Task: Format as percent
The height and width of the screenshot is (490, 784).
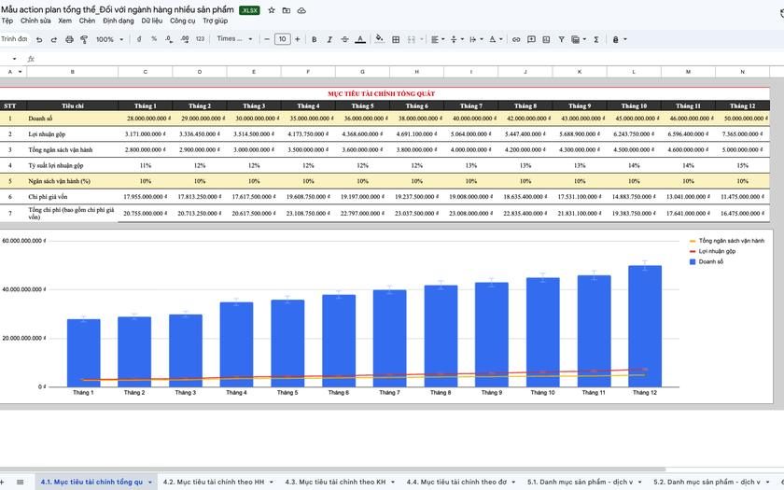Action: click(154, 39)
